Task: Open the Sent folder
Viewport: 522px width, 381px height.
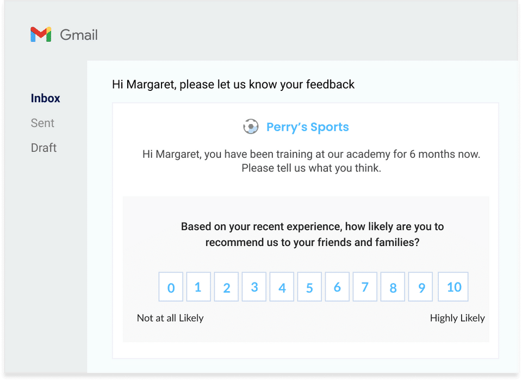Action: tap(42, 123)
